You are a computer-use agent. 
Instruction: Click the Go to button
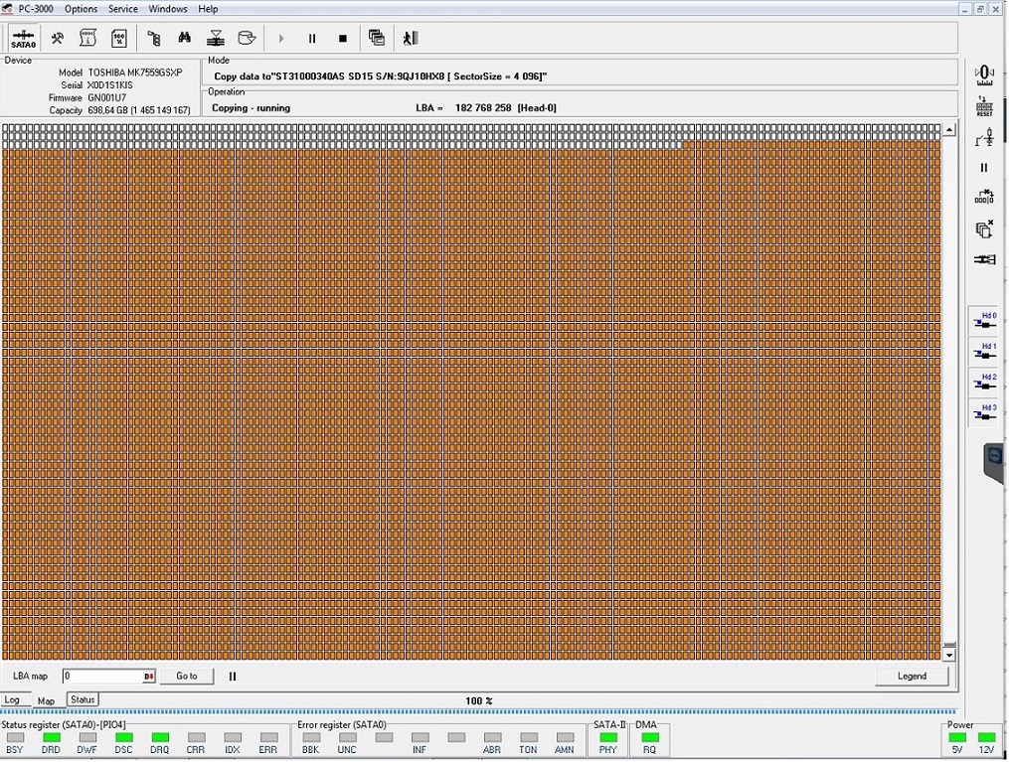[x=187, y=677]
